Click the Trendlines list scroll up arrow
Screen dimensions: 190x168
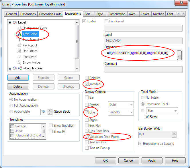(x=43, y=126)
